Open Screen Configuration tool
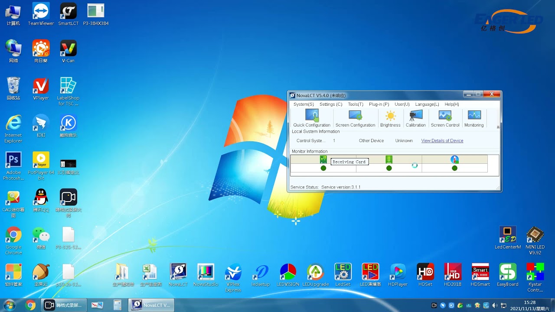Viewport: 555px width, 312px height. click(x=355, y=118)
